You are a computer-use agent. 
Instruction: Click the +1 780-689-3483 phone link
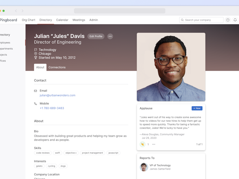(52, 108)
